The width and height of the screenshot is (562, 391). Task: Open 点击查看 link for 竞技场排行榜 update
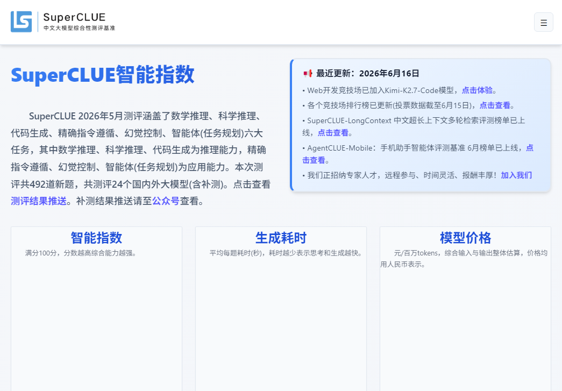[495, 105]
